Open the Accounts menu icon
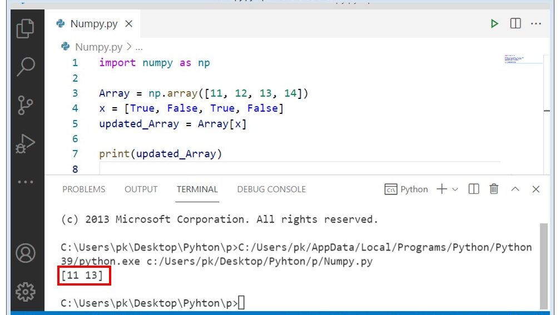The width and height of the screenshot is (560, 315). 26,253
